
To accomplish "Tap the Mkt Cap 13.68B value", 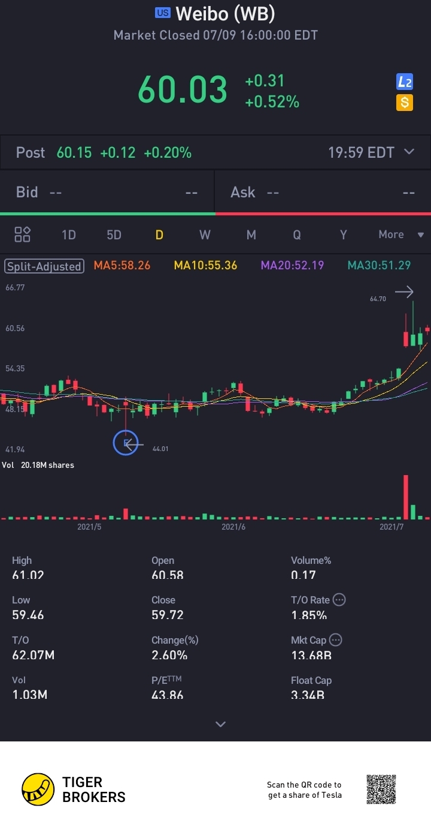I will pyautogui.click(x=311, y=655).
